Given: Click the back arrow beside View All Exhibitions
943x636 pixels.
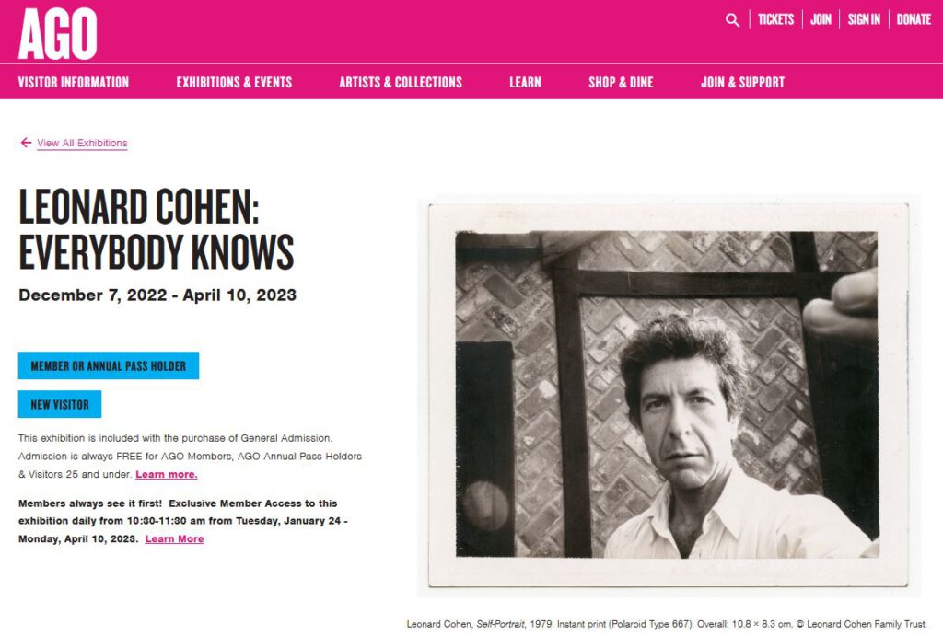Looking at the screenshot, I should point(26,143).
